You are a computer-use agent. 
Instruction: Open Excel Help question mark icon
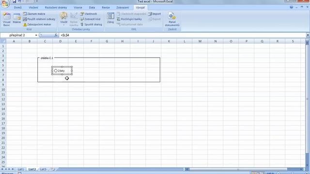291,7
